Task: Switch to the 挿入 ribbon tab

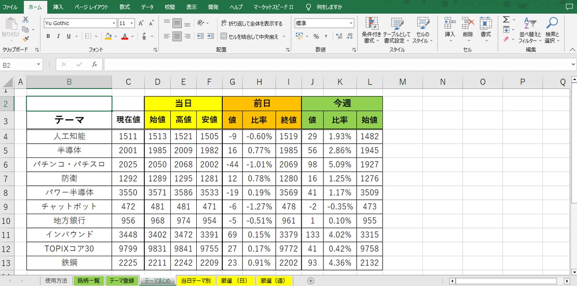Action: pos(58,7)
